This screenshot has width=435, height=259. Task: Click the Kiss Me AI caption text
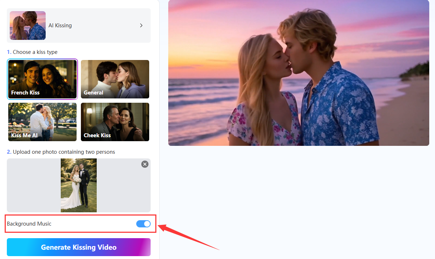click(24, 135)
